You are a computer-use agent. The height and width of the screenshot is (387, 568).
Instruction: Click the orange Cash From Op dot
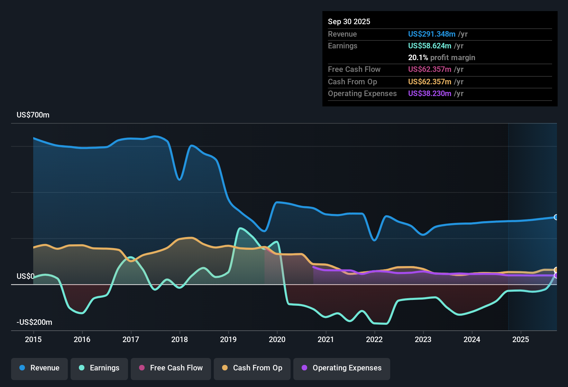(225, 368)
